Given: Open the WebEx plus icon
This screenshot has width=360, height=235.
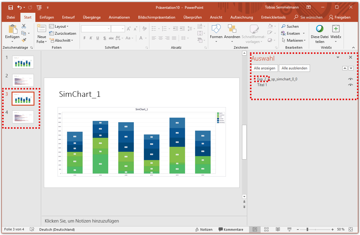Looking at the screenshot, I should click(x=336, y=29).
